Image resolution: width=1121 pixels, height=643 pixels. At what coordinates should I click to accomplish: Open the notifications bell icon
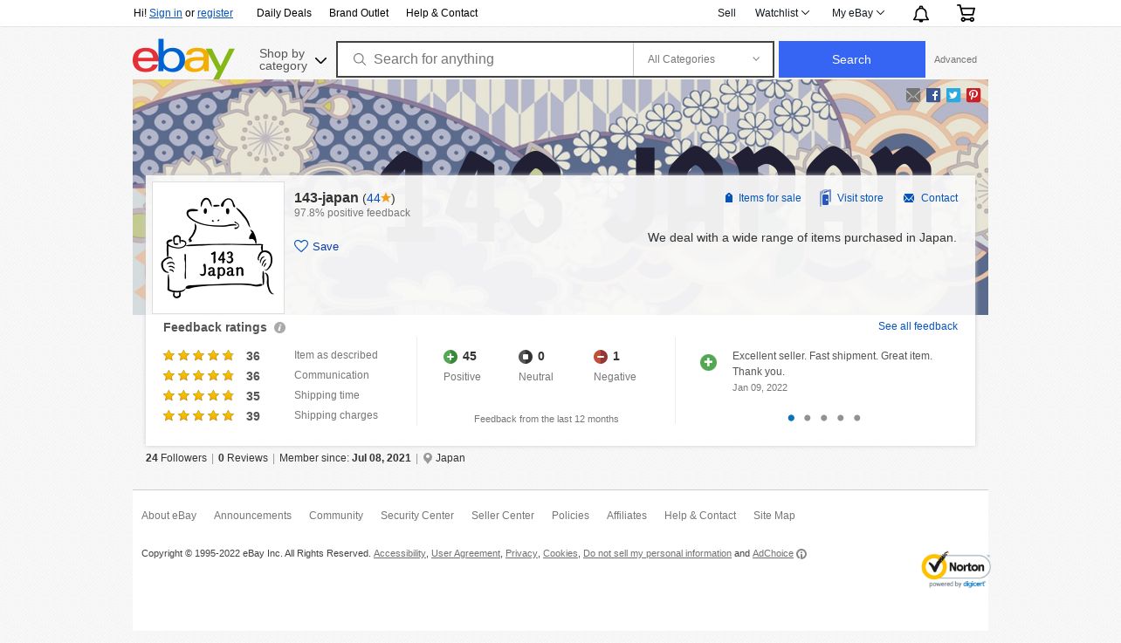point(921,13)
